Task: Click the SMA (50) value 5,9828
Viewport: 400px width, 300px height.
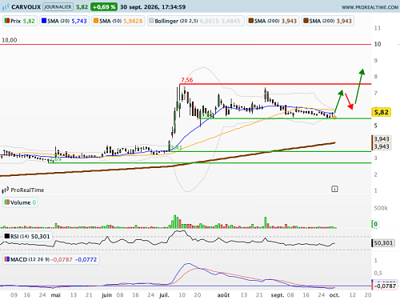Action: tap(133, 21)
